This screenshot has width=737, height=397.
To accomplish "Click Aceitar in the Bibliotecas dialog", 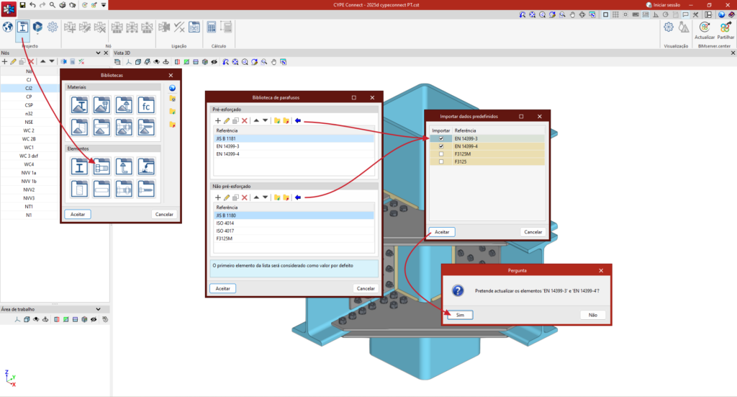I will (78, 215).
